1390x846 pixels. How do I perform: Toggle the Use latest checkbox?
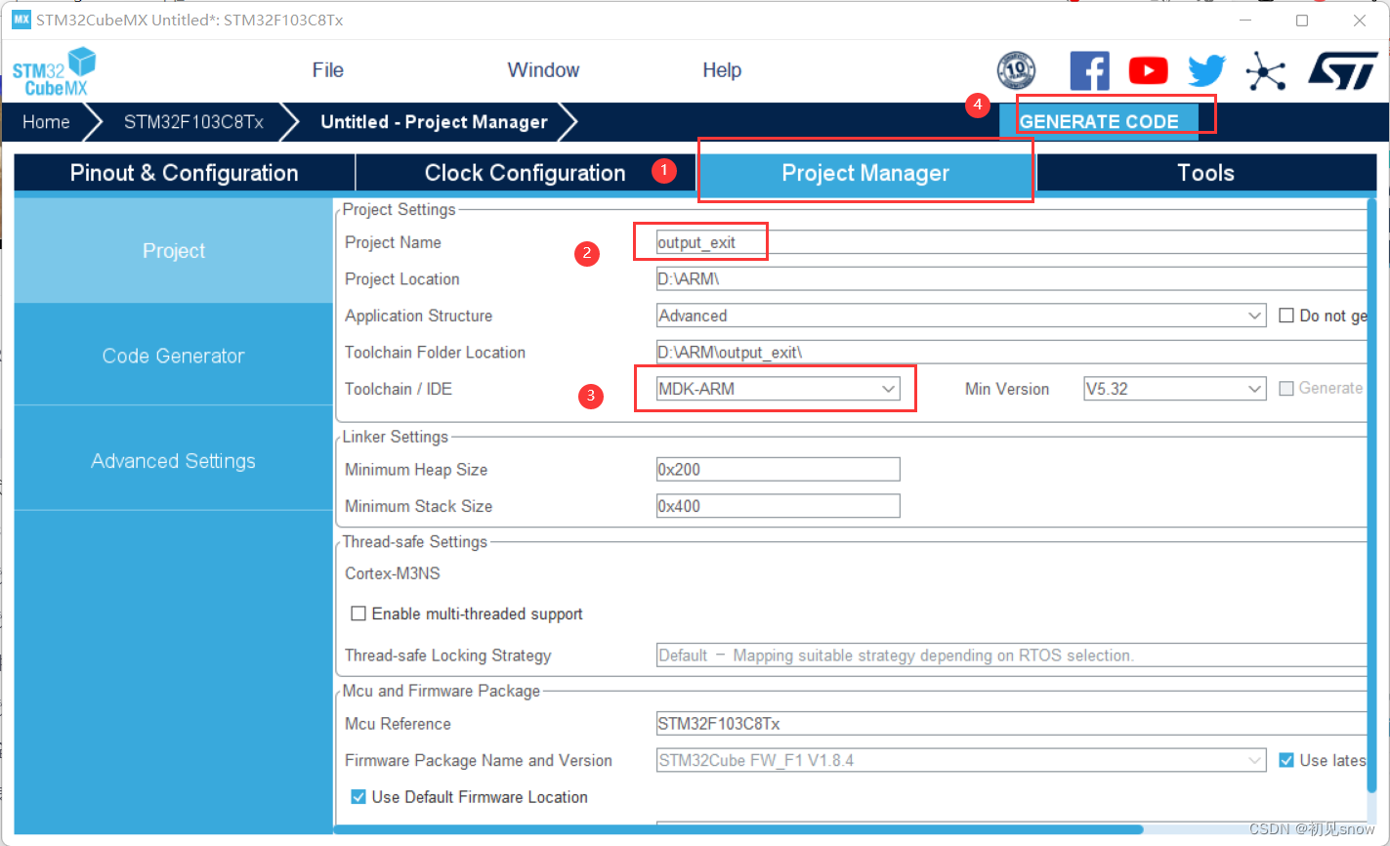click(x=1286, y=760)
